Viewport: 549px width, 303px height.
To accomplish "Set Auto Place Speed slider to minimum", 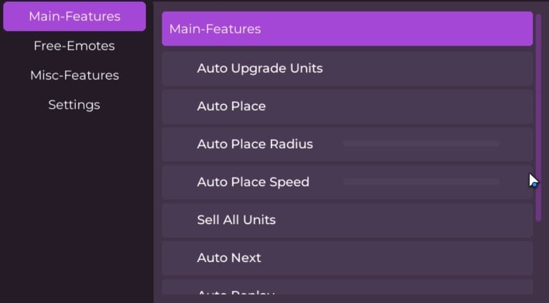I will [x=344, y=182].
